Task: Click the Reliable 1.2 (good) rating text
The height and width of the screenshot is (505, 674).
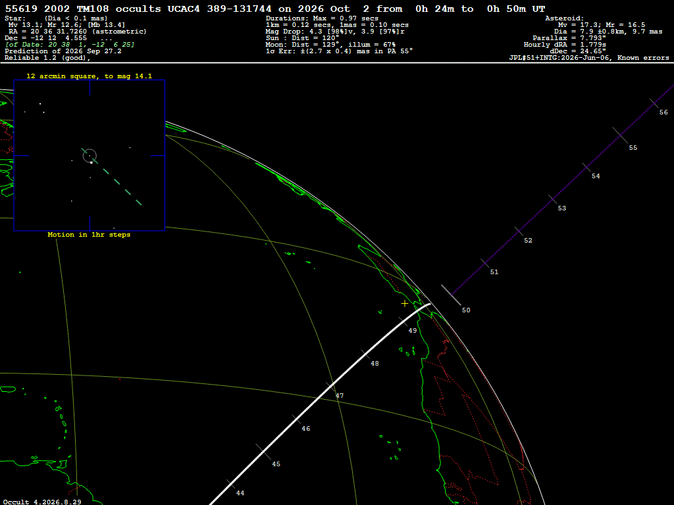Action: pyautogui.click(x=47, y=58)
